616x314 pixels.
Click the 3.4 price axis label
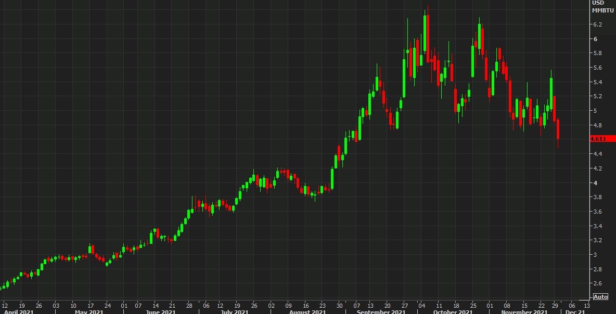click(x=598, y=226)
